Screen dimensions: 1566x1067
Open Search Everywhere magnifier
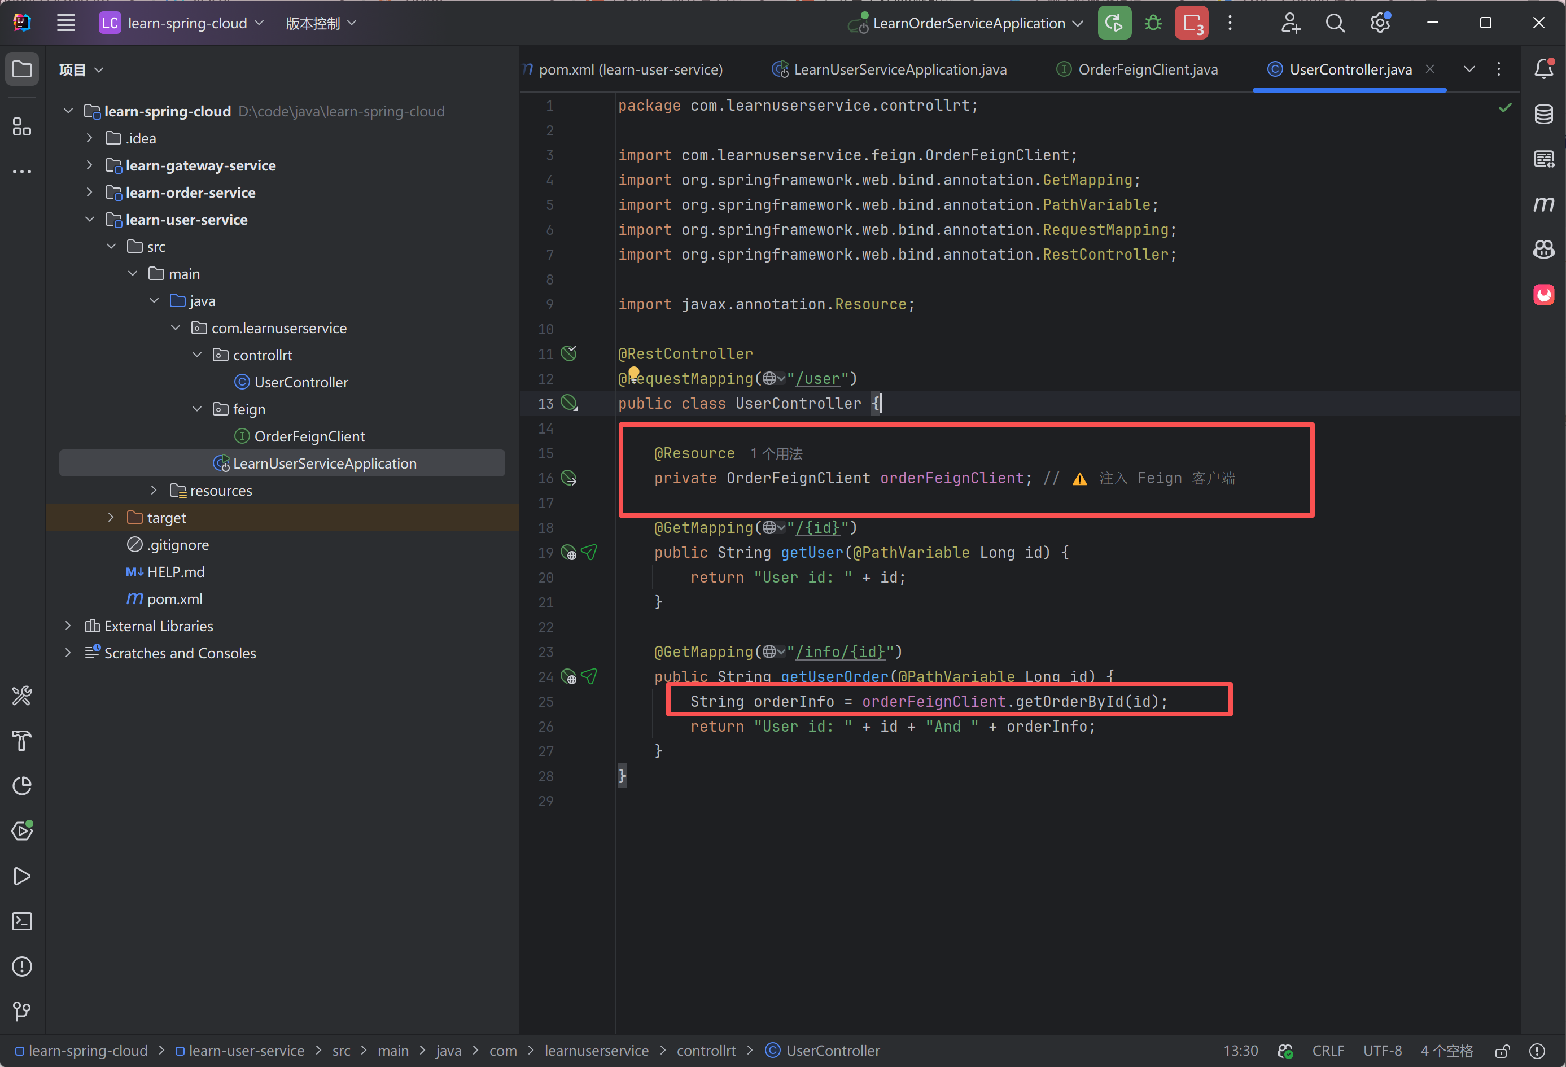click(x=1334, y=23)
